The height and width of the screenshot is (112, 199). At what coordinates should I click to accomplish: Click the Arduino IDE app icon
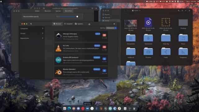tap(58, 60)
